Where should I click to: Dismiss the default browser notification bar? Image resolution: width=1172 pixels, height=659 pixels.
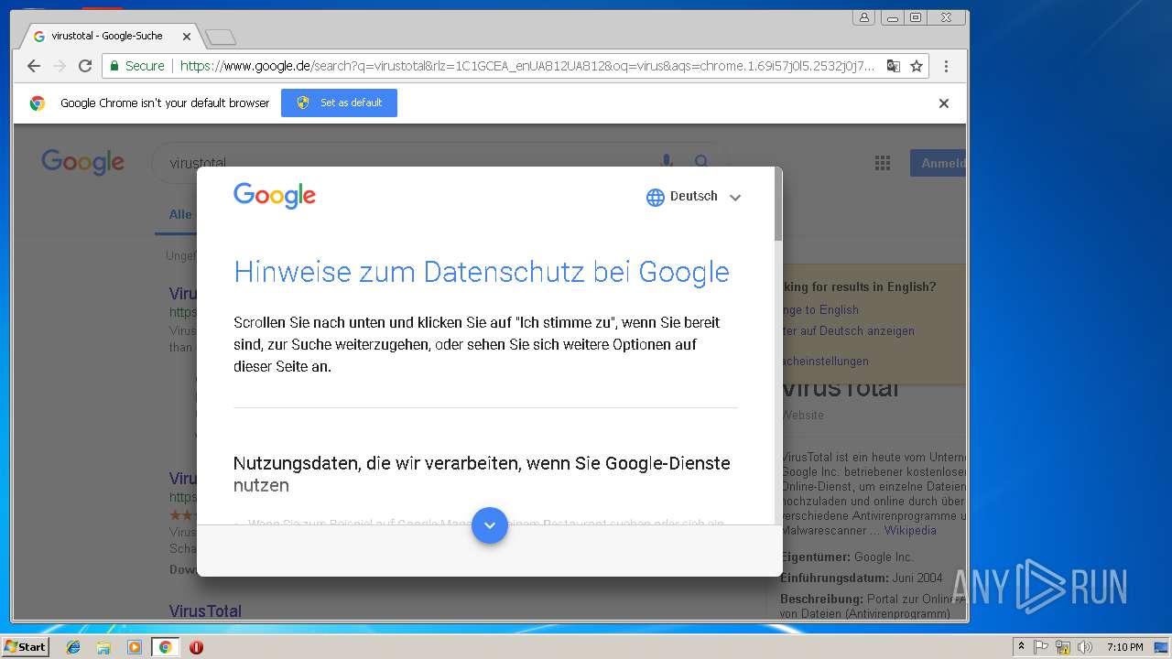(x=943, y=103)
